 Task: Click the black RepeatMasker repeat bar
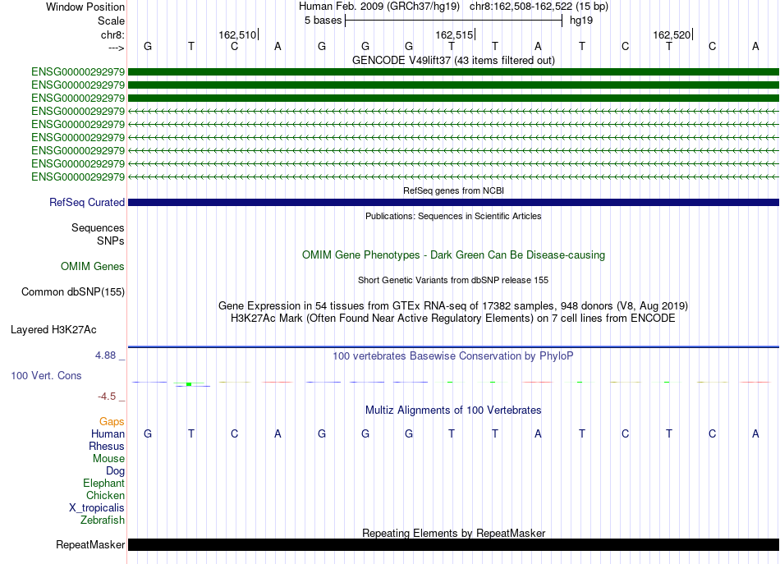point(453,544)
